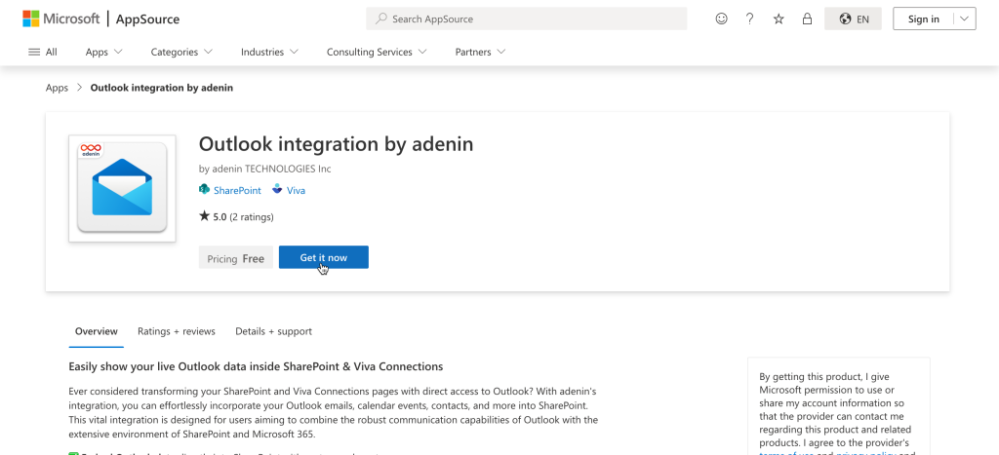Expand the Industries menu
The height and width of the screenshot is (455, 999).
269,52
